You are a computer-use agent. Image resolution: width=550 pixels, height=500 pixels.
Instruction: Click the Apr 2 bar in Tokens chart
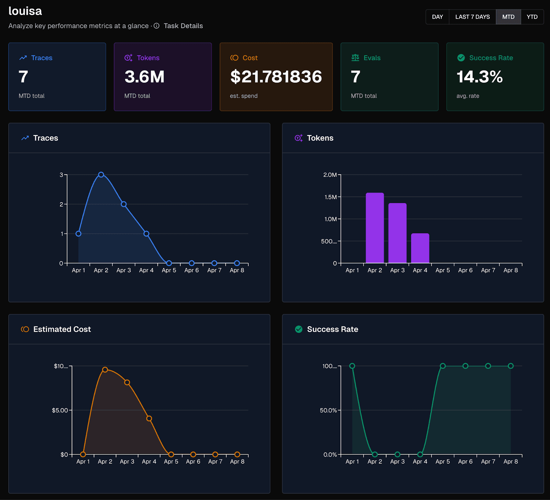(375, 228)
